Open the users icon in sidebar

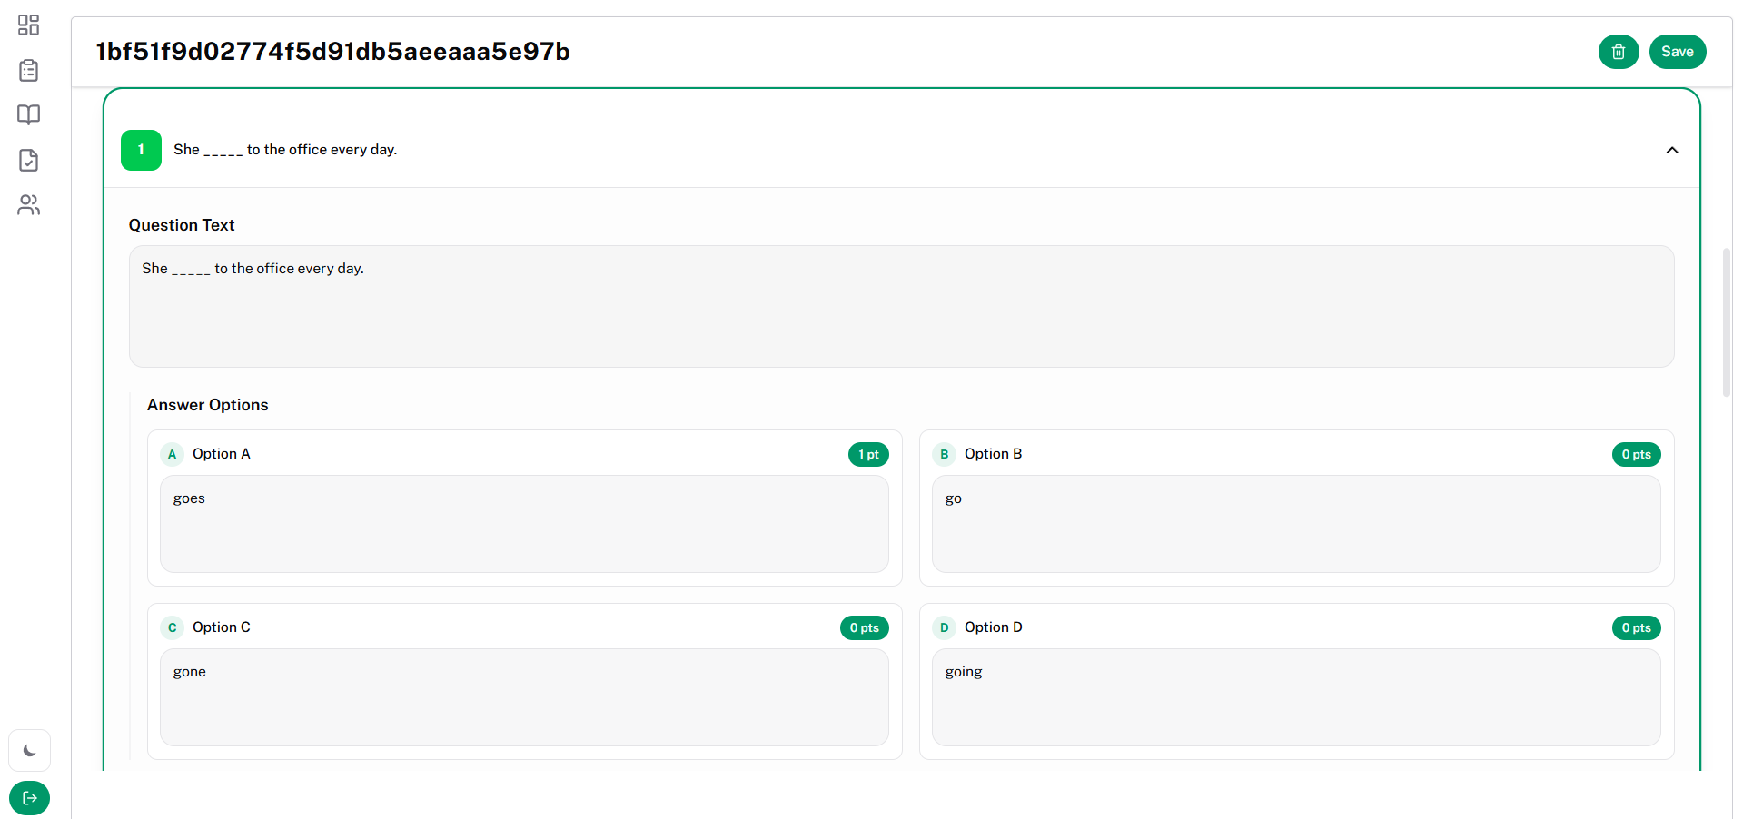29,205
